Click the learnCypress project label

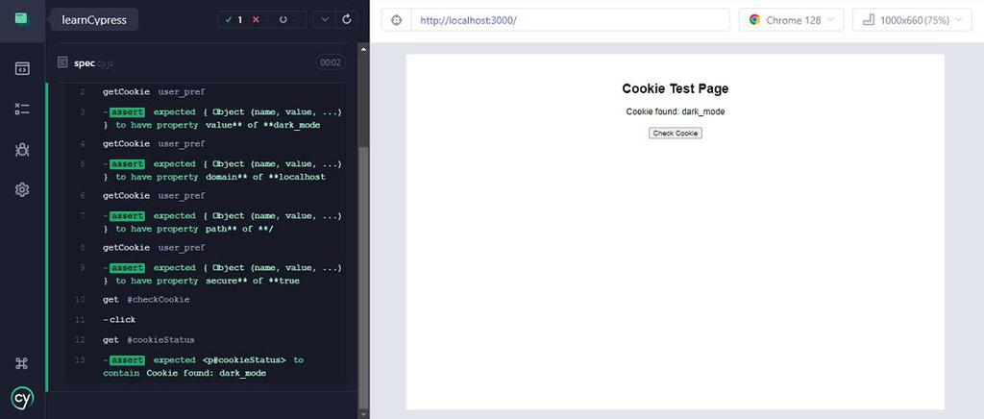pyautogui.click(x=94, y=20)
